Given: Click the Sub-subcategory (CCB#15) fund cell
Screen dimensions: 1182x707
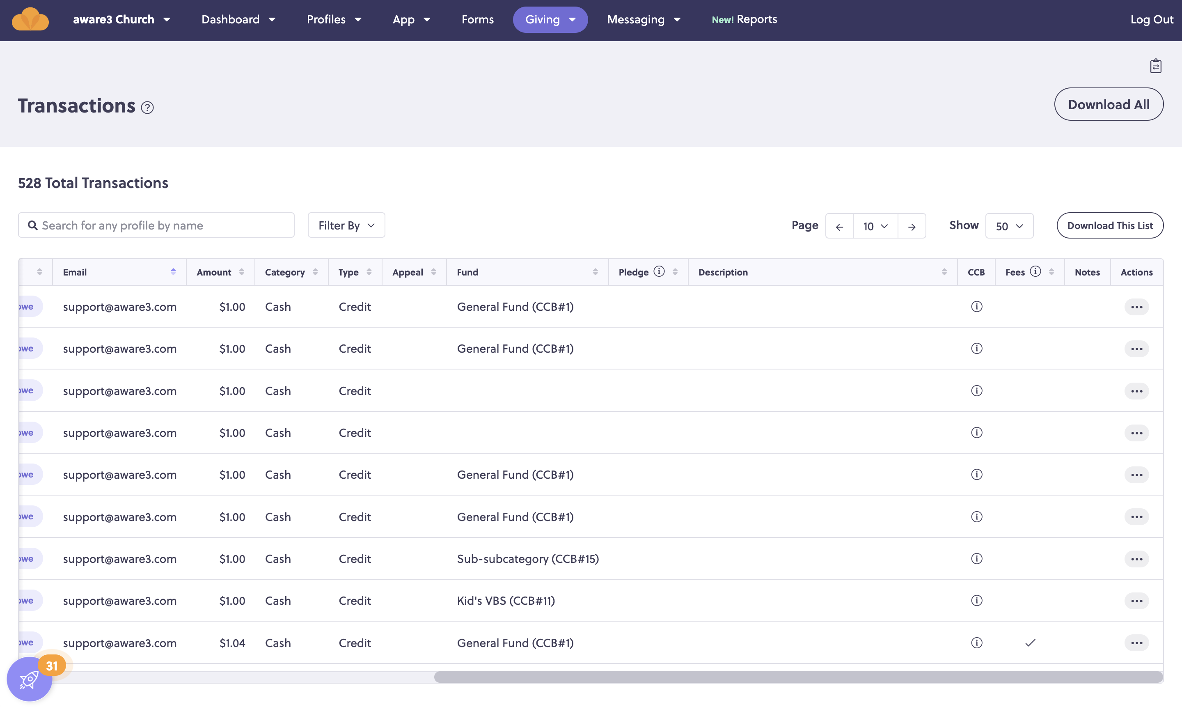Looking at the screenshot, I should pos(528,559).
